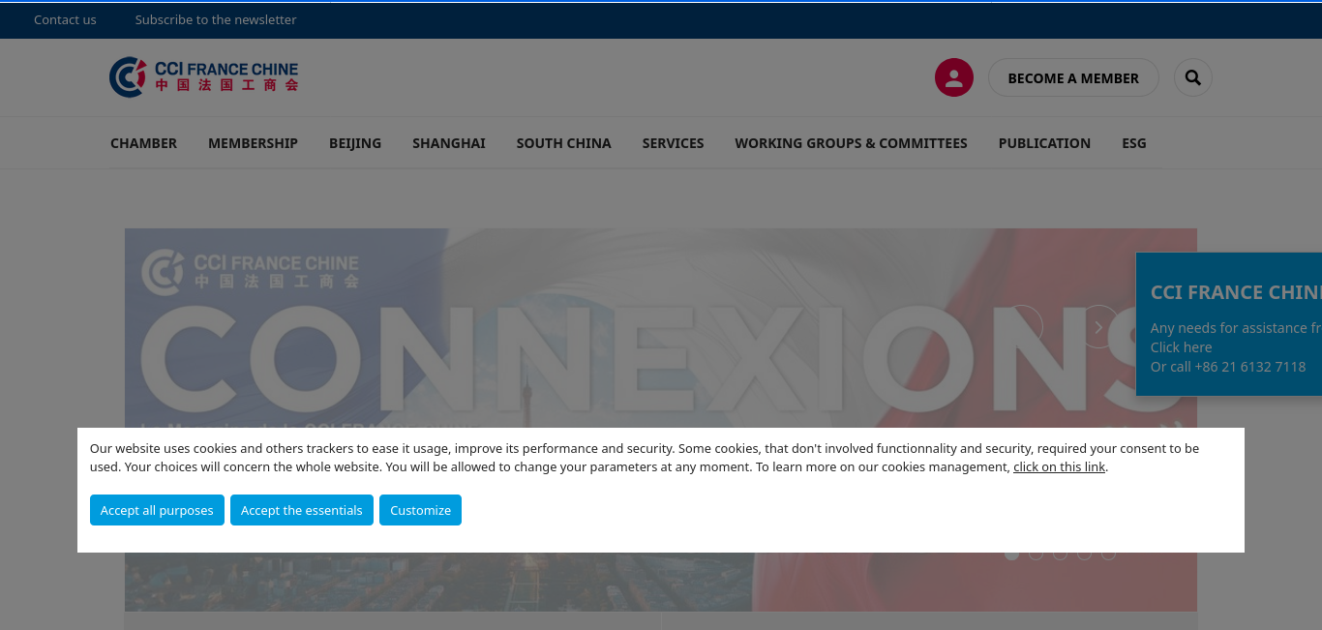The width and height of the screenshot is (1322, 630).
Task: Click the Connexions banner image
Action: pyautogui.click(x=661, y=419)
